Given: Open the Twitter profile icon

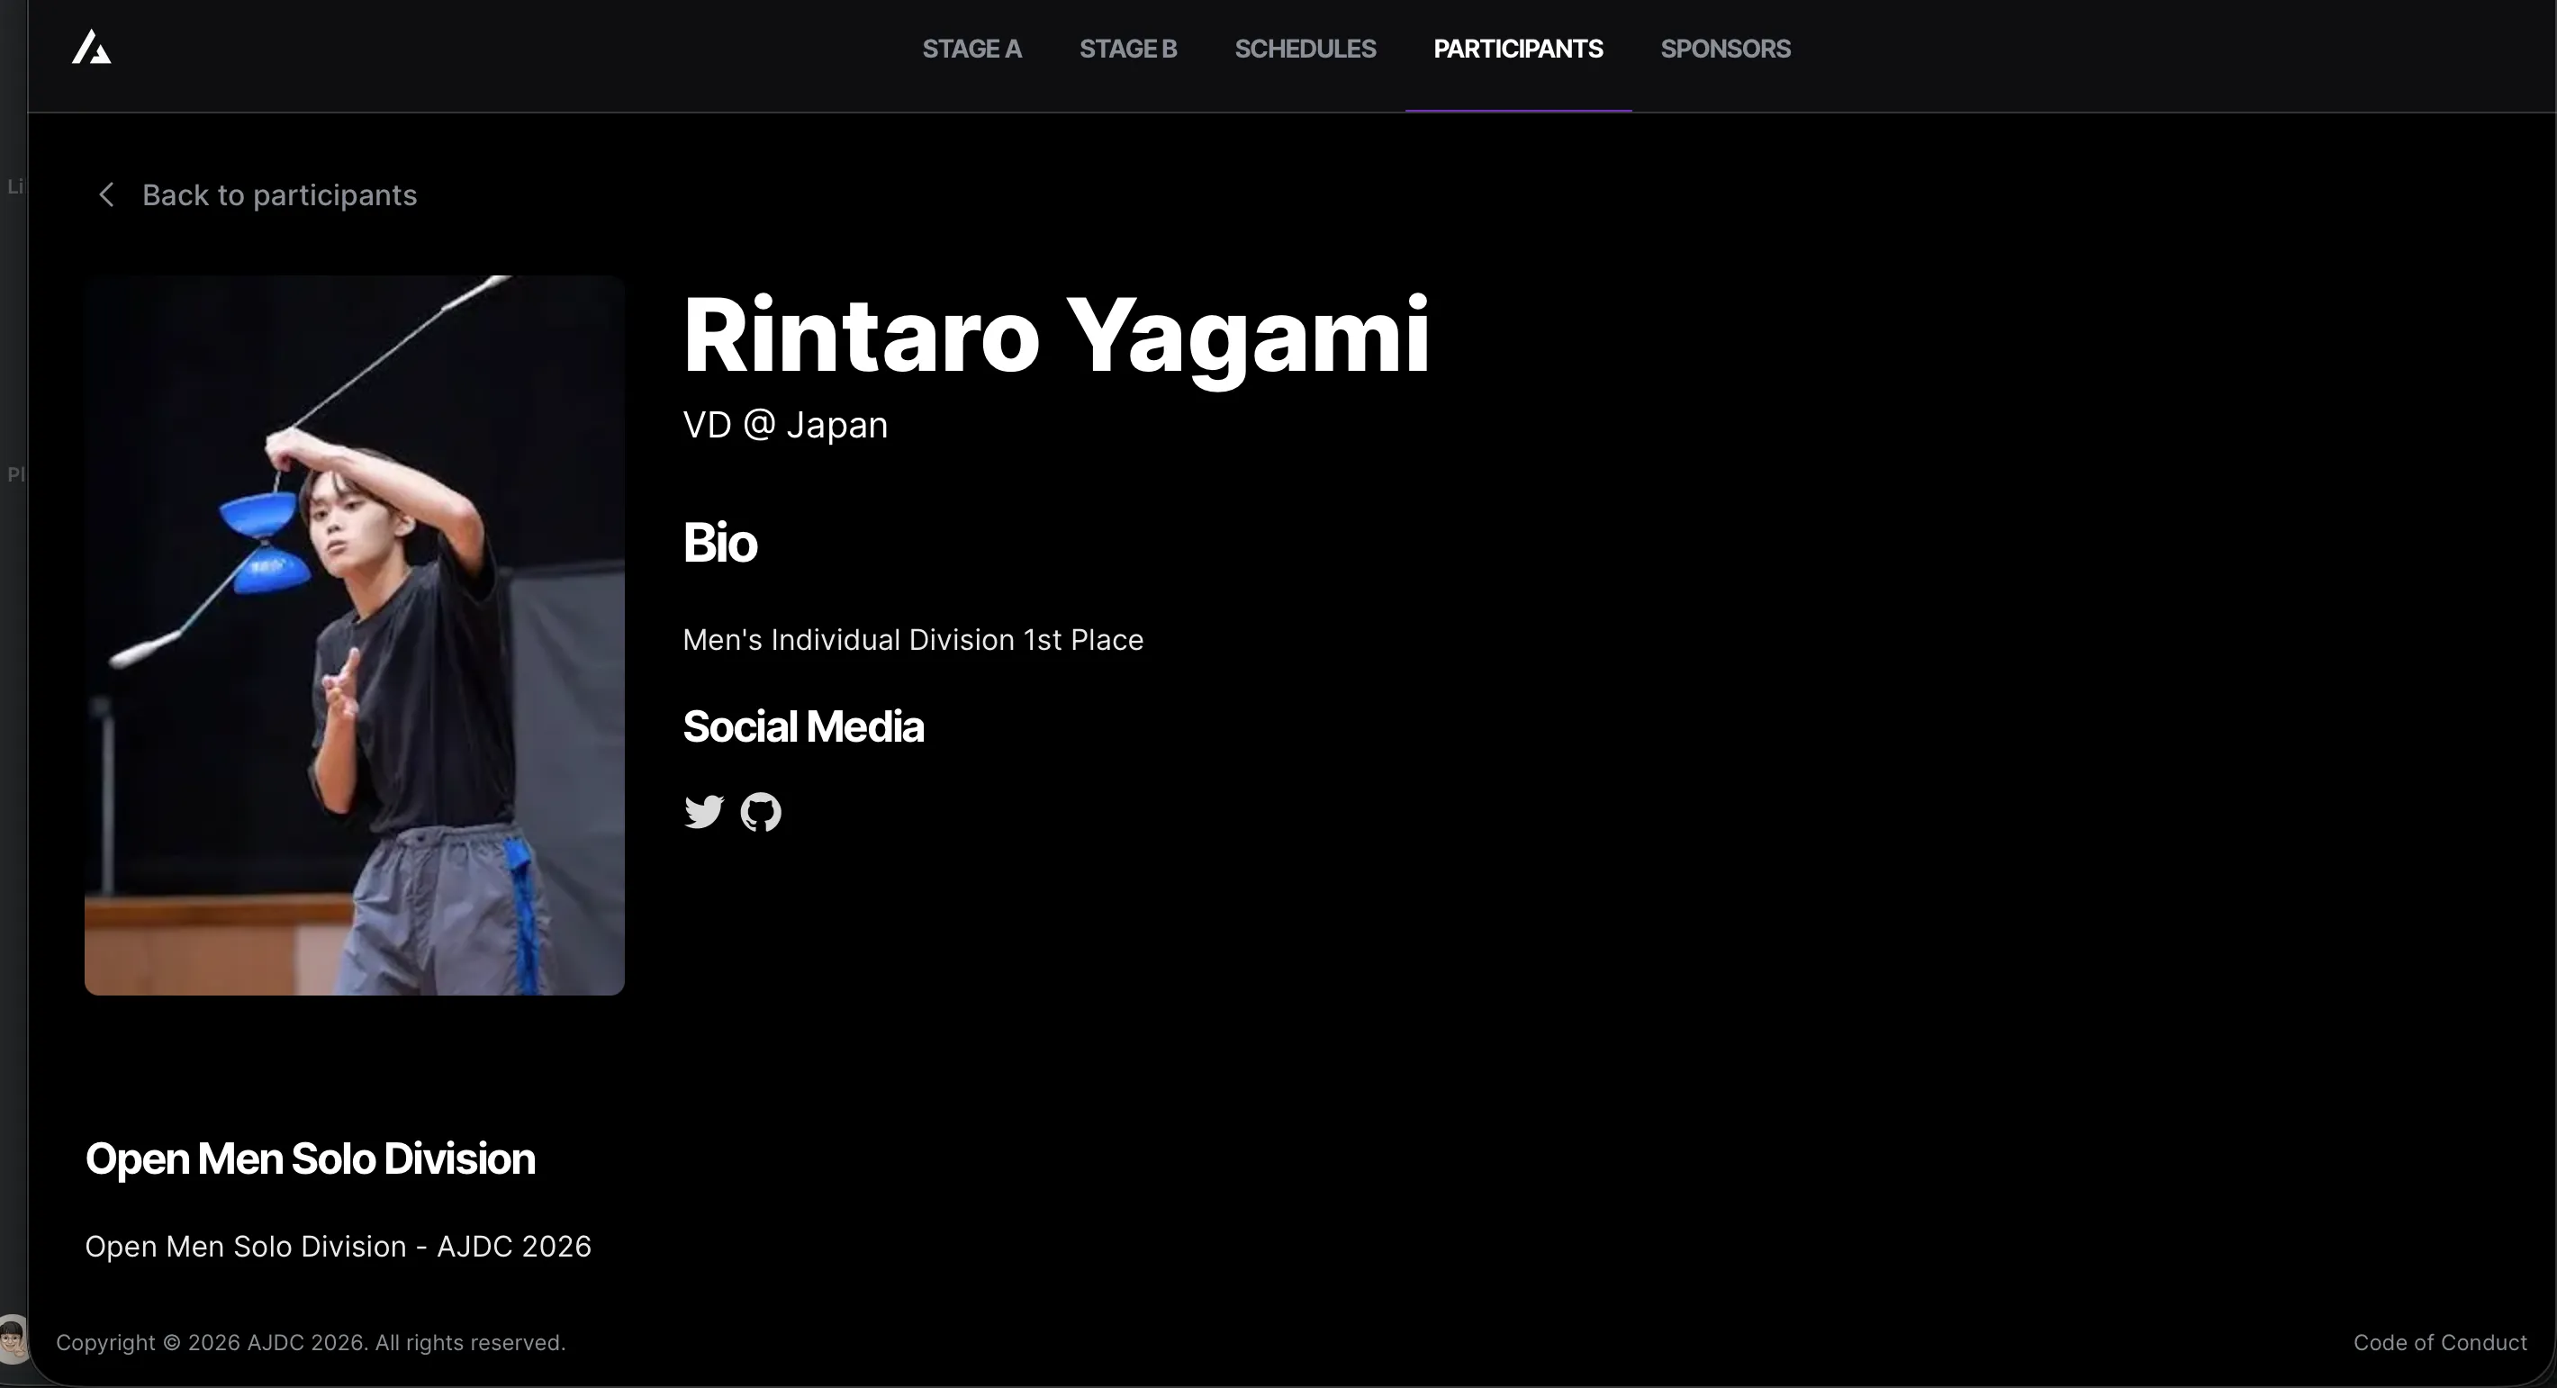Looking at the screenshot, I should pos(704,812).
